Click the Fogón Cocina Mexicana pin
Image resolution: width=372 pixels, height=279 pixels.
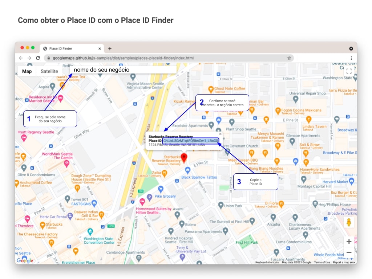tap(278, 110)
